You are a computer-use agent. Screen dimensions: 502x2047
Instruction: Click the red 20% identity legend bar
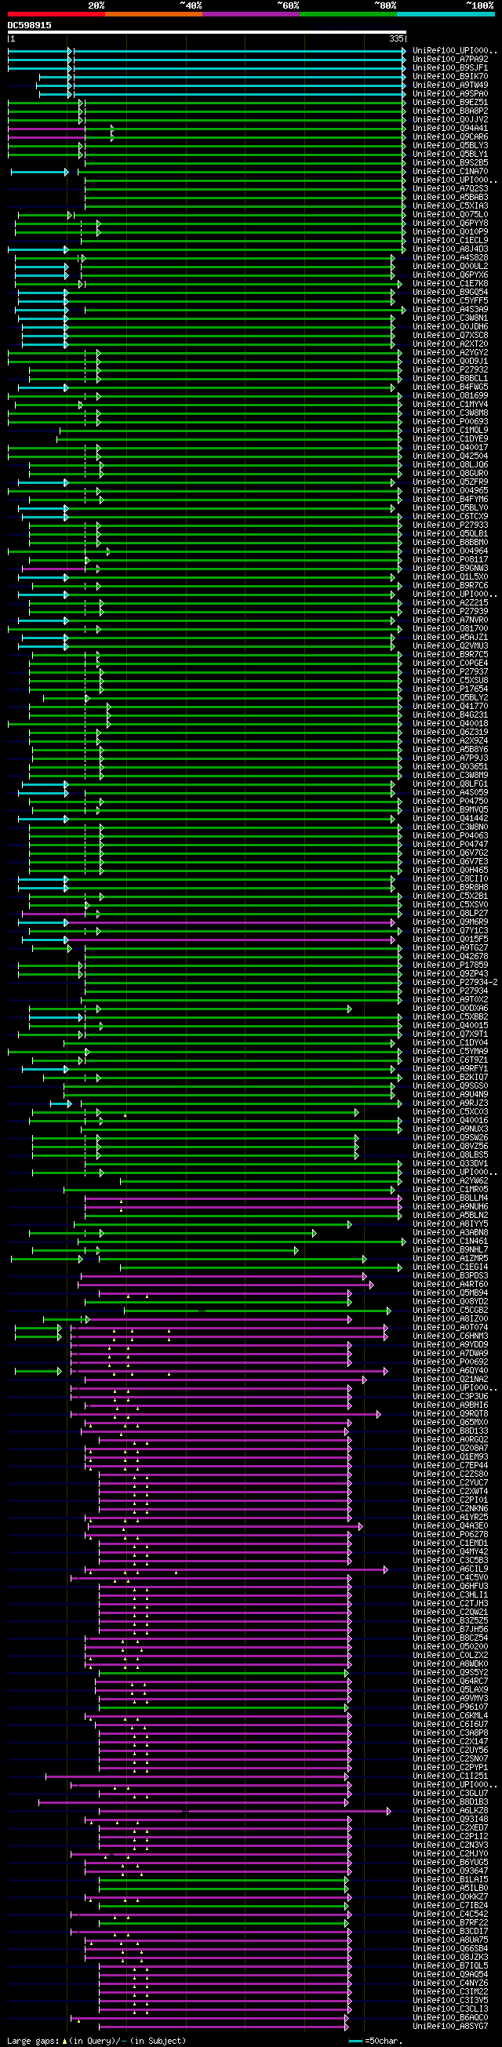tap(56, 13)
